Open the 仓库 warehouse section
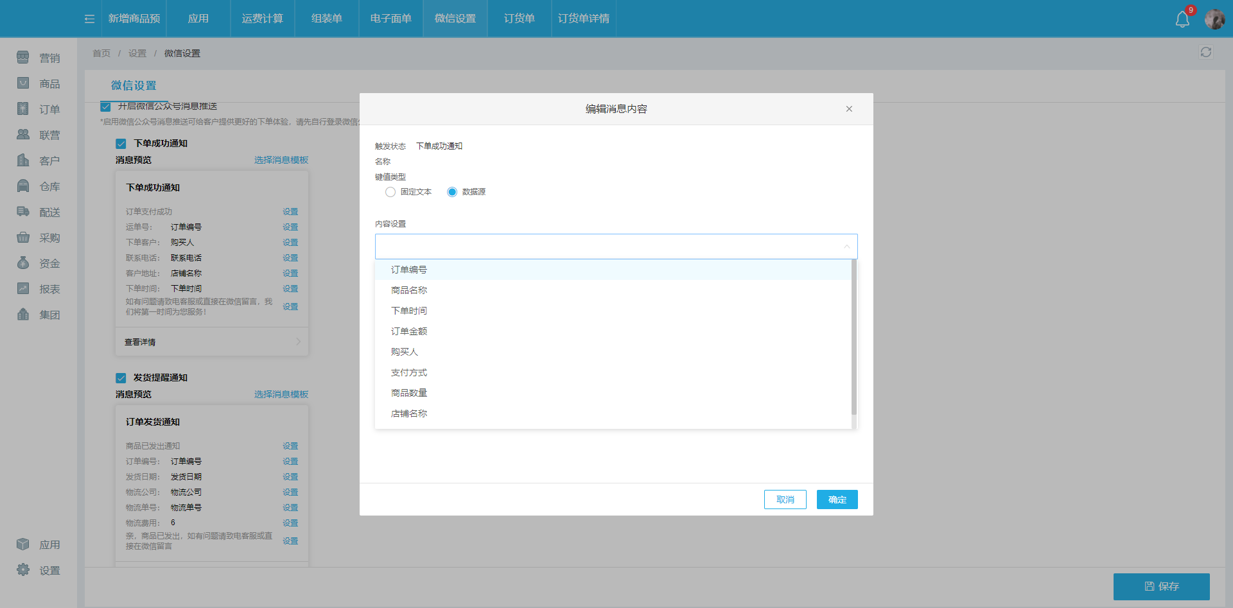 [x=22, y=186]
